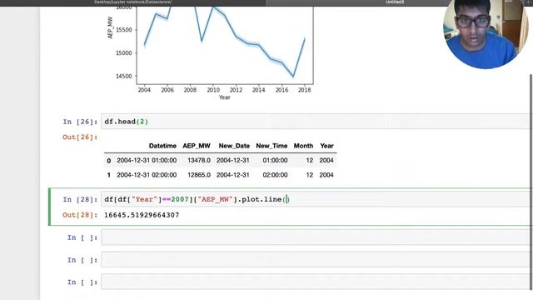
Task: Click the AEP_MW column header in the table
Action: (x=197, y=146)
